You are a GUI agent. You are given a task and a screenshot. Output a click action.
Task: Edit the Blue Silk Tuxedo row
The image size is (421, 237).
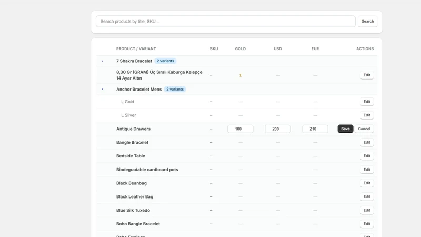[367, 210]
